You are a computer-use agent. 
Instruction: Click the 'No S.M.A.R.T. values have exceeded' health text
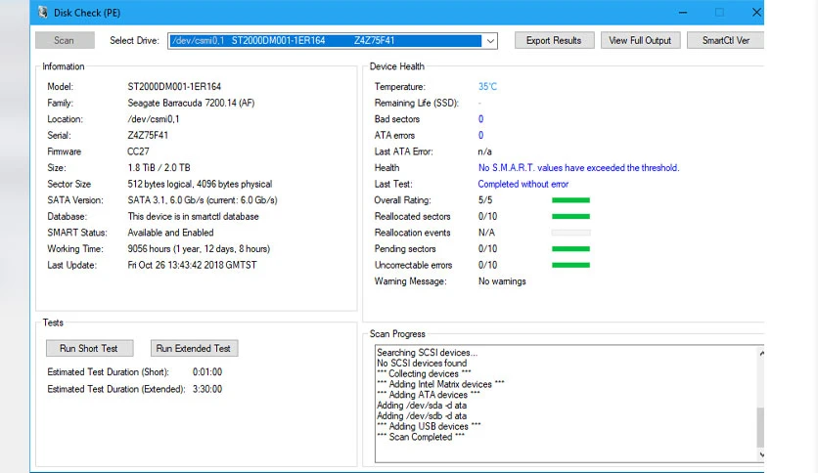click(578, 167)
